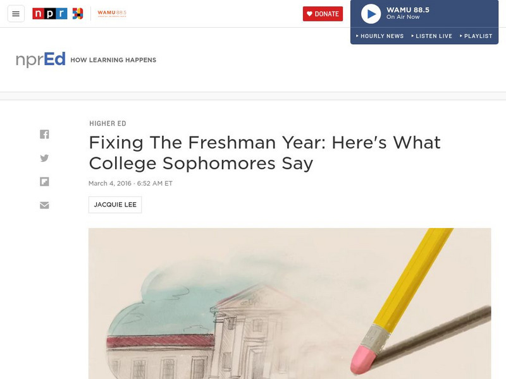Click the Donate button
Screen dimensions: 506x379
pos(323,13)
